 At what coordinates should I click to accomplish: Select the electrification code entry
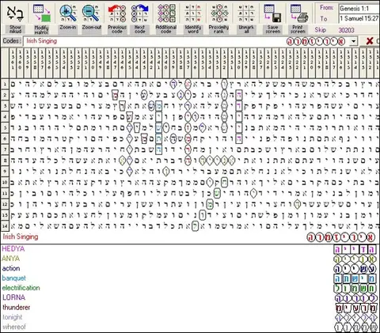21,288
